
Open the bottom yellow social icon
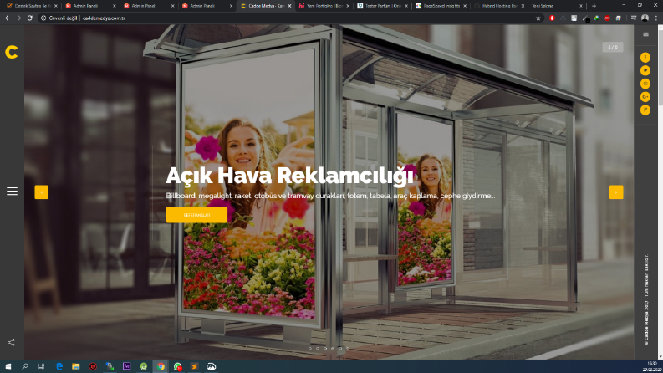click(645, 110)
